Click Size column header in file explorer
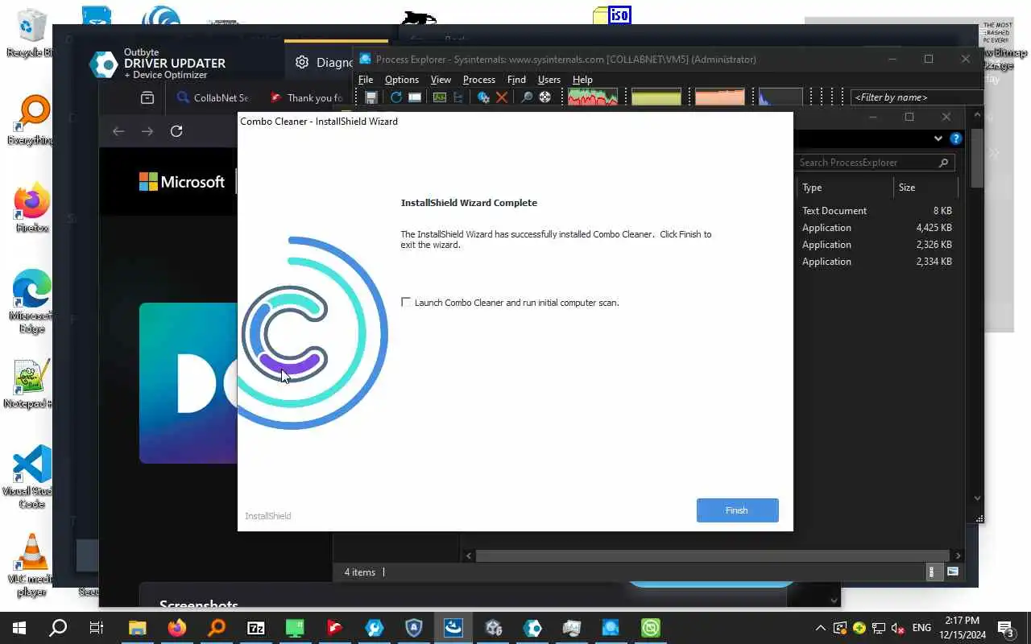 925,188
